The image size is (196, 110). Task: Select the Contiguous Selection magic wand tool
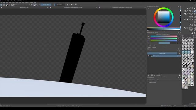pos(185,28)
